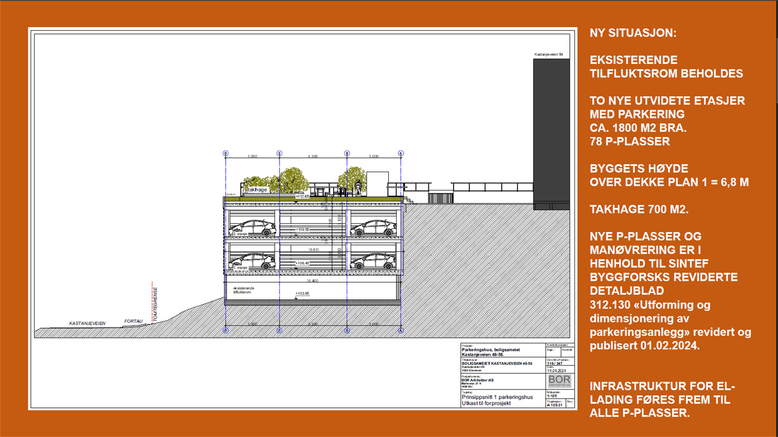The height and width of the screenshot is (437, 778).
Task: Click the 'FORTAU' sidewalk label
Action: [x=133, y=321]
